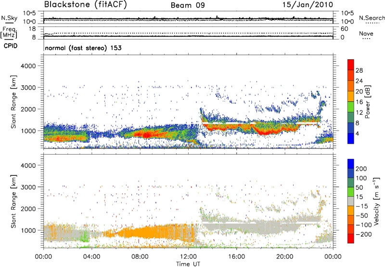Image resolution: width=385 pixels, height=267 pixels.
Task: Click the '200' tick on Velocity colorbar
Action: 361,169
